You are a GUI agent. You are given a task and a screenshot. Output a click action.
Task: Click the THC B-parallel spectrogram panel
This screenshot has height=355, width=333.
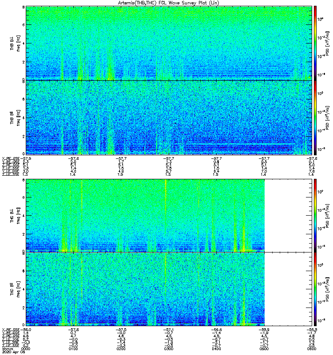[x=169, y=289]
